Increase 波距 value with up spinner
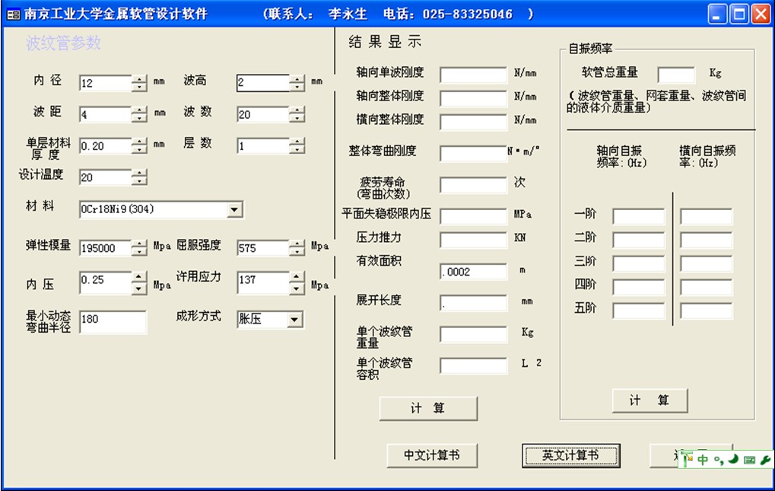The height and width of the screenshot is (491, 775). [140, 110]
